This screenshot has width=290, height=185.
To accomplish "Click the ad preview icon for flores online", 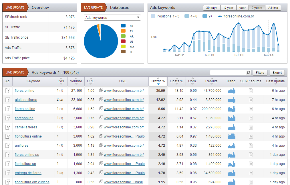I will click(x=7, y=91).
